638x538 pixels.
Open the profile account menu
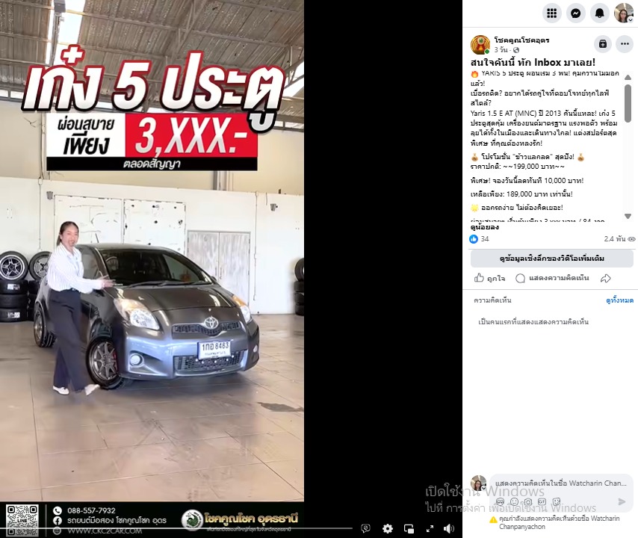click(x=623, y=13)
